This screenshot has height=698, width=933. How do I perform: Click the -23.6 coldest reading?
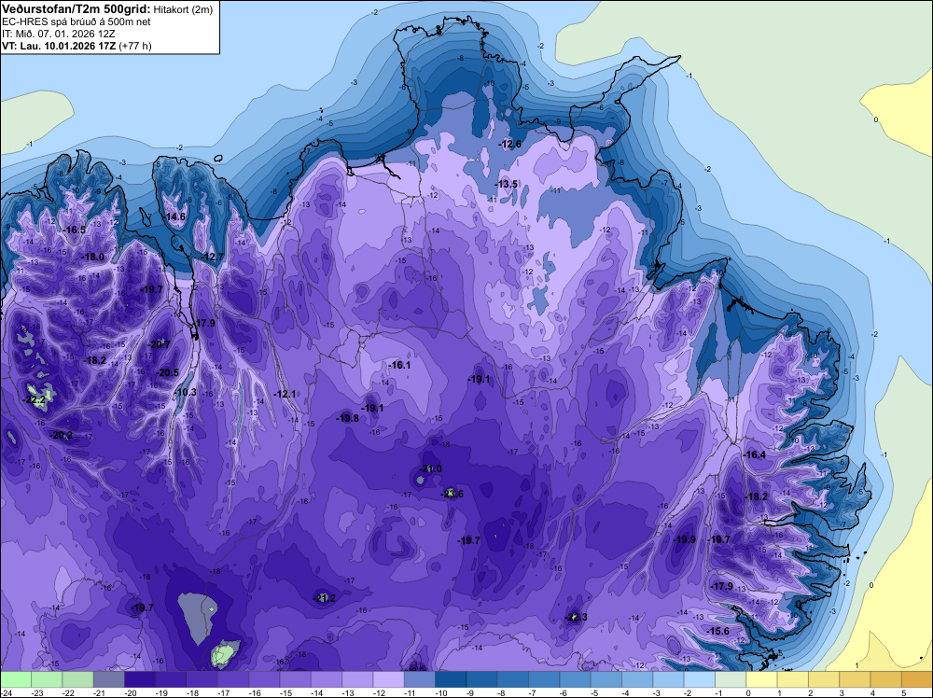pyautogui.click(x=453, y=494)
